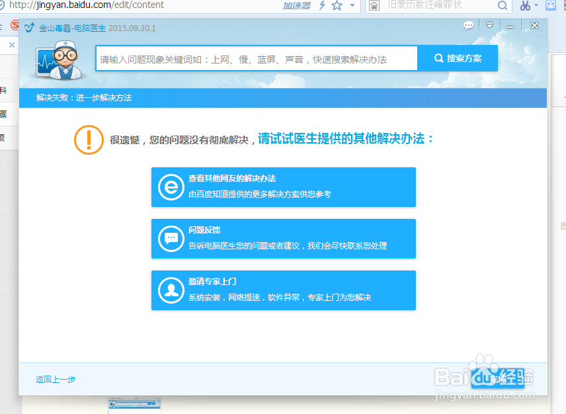Screen dimensions: 566x414
Task: Click the orange exclamation warning icon
Action: click(x=89, y=140)
